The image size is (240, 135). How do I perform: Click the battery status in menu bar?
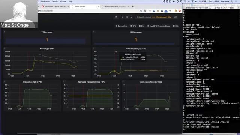coord(202,1)
